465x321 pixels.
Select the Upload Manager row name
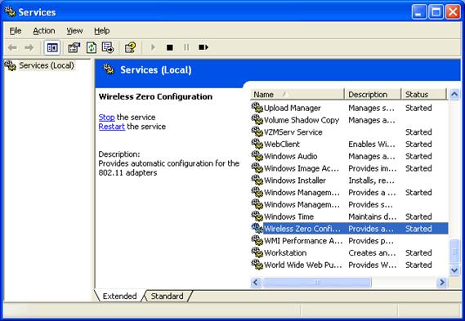292,108
